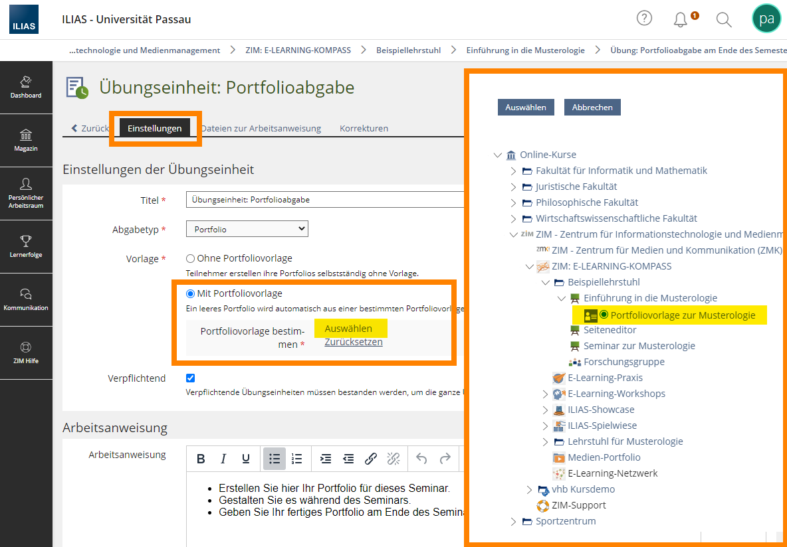The height and width of the screenshot is (547, 787).
Task: Expand Fakultät für Informatik und Mathematik
Action: coord(513,171)
